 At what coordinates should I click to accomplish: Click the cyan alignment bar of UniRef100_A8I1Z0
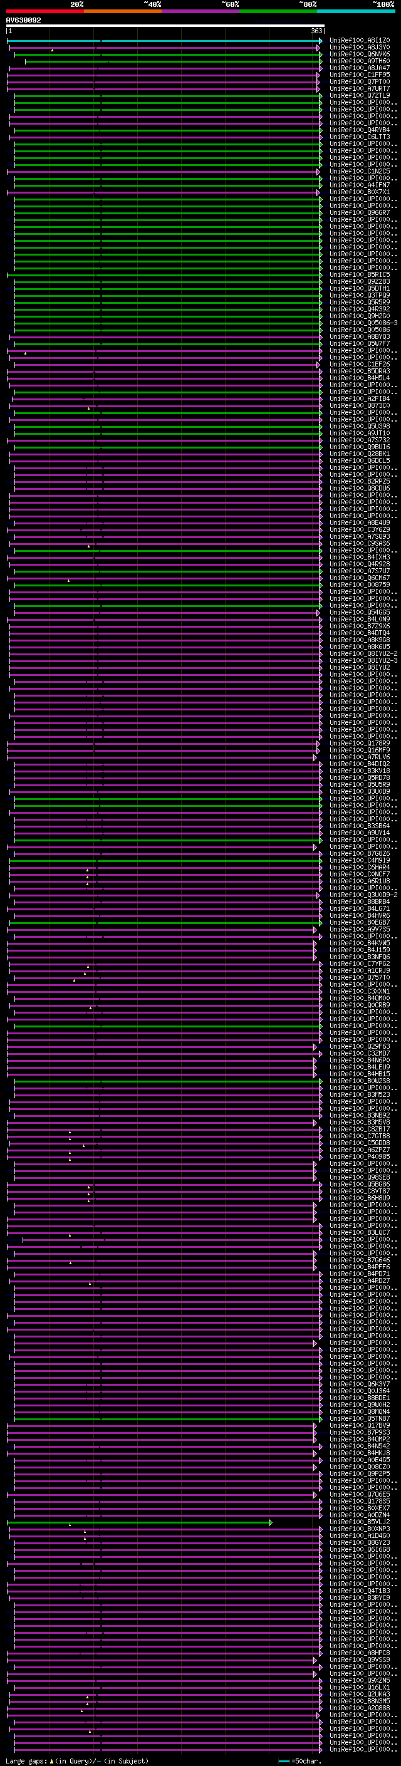(x=164, y=41)
